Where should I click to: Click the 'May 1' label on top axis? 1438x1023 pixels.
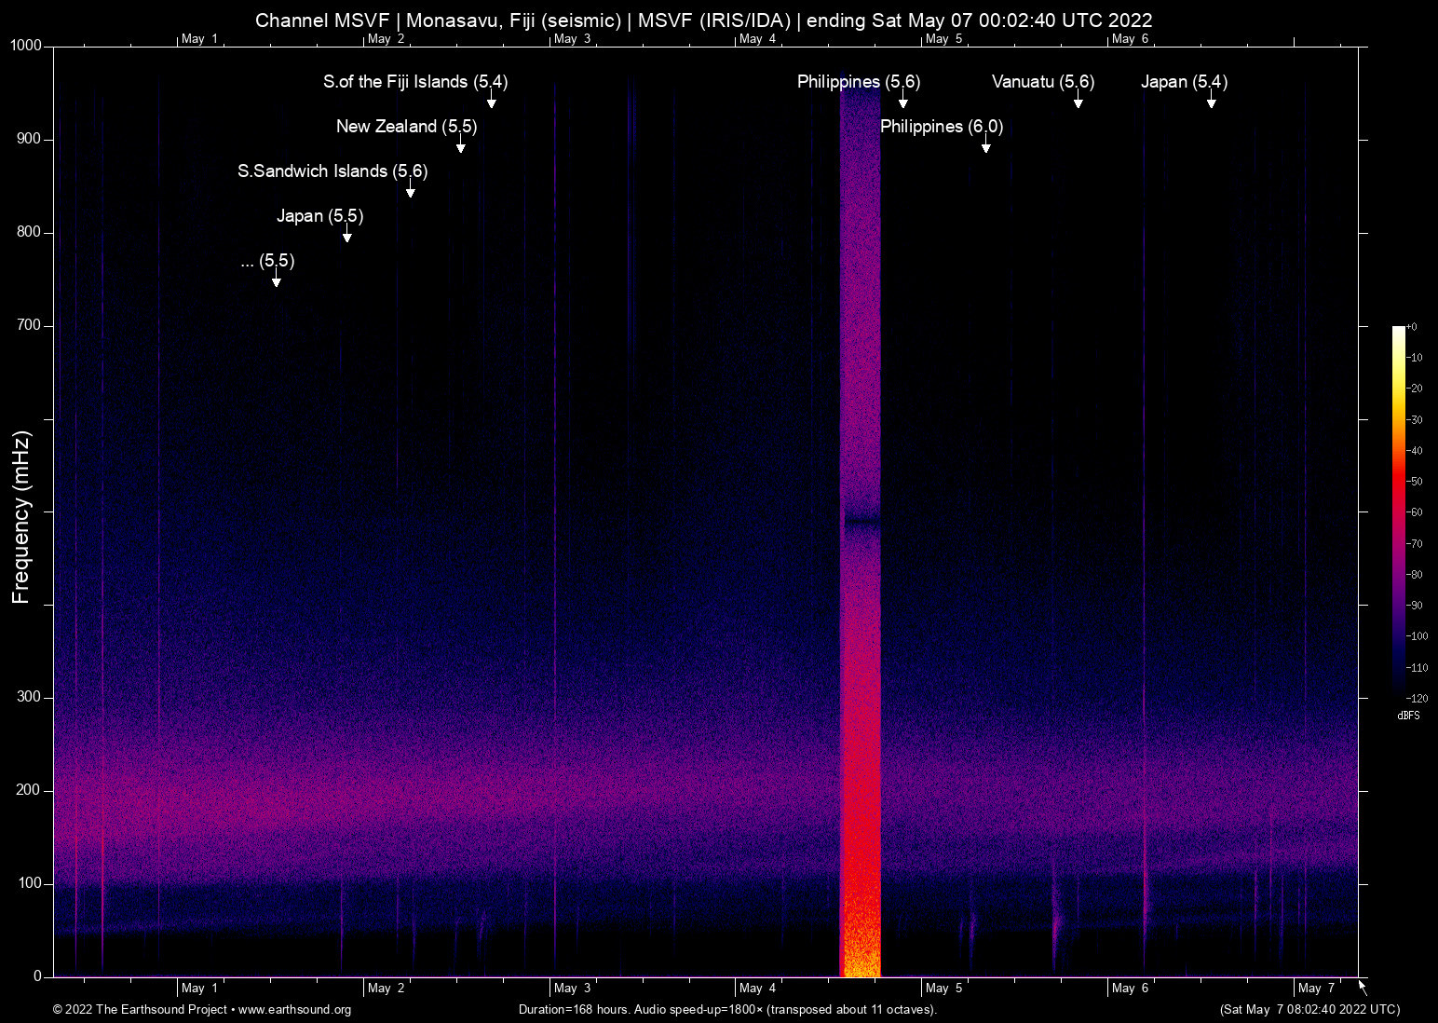point(200,38)
